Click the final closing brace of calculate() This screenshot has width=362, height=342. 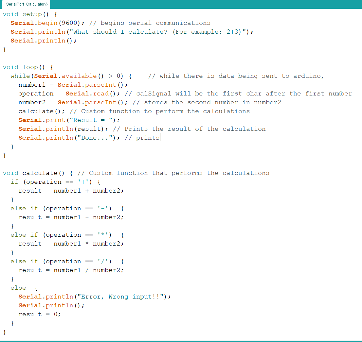click(4, 332)
